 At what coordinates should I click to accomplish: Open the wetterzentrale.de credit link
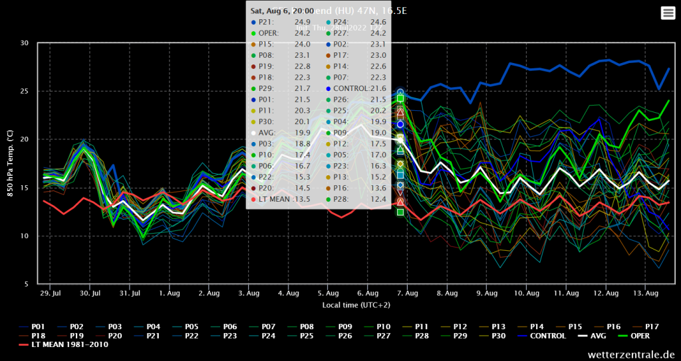tap(632, 355)
